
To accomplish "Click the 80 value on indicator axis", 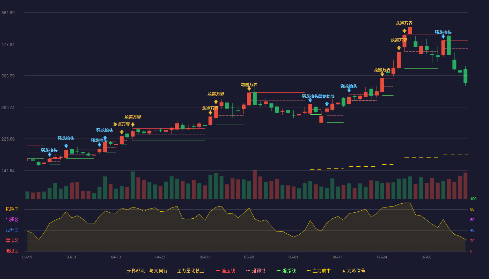I will pyautogui.click(x=472, y=210).
